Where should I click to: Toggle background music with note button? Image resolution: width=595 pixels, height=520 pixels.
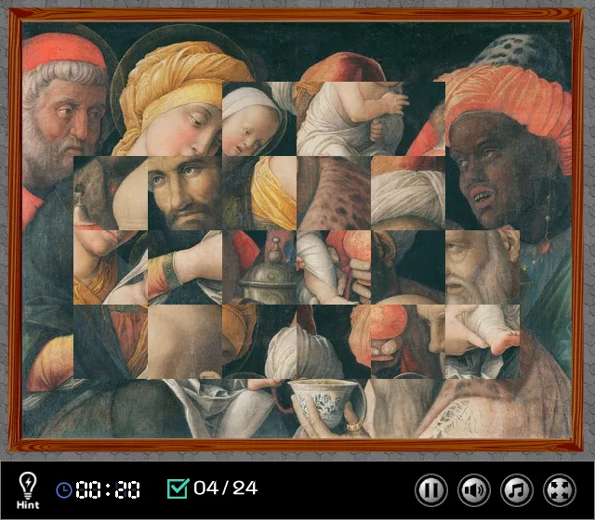[517, 490]
